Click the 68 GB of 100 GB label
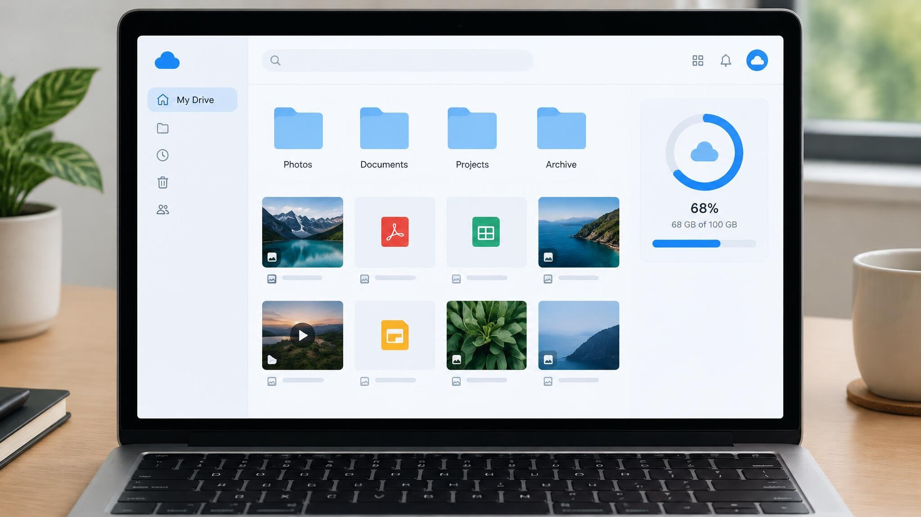The image size is (921, 517). [704, 224]
